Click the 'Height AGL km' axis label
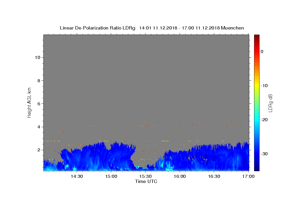This screenshot has width=308, height=205. (30, 102)
